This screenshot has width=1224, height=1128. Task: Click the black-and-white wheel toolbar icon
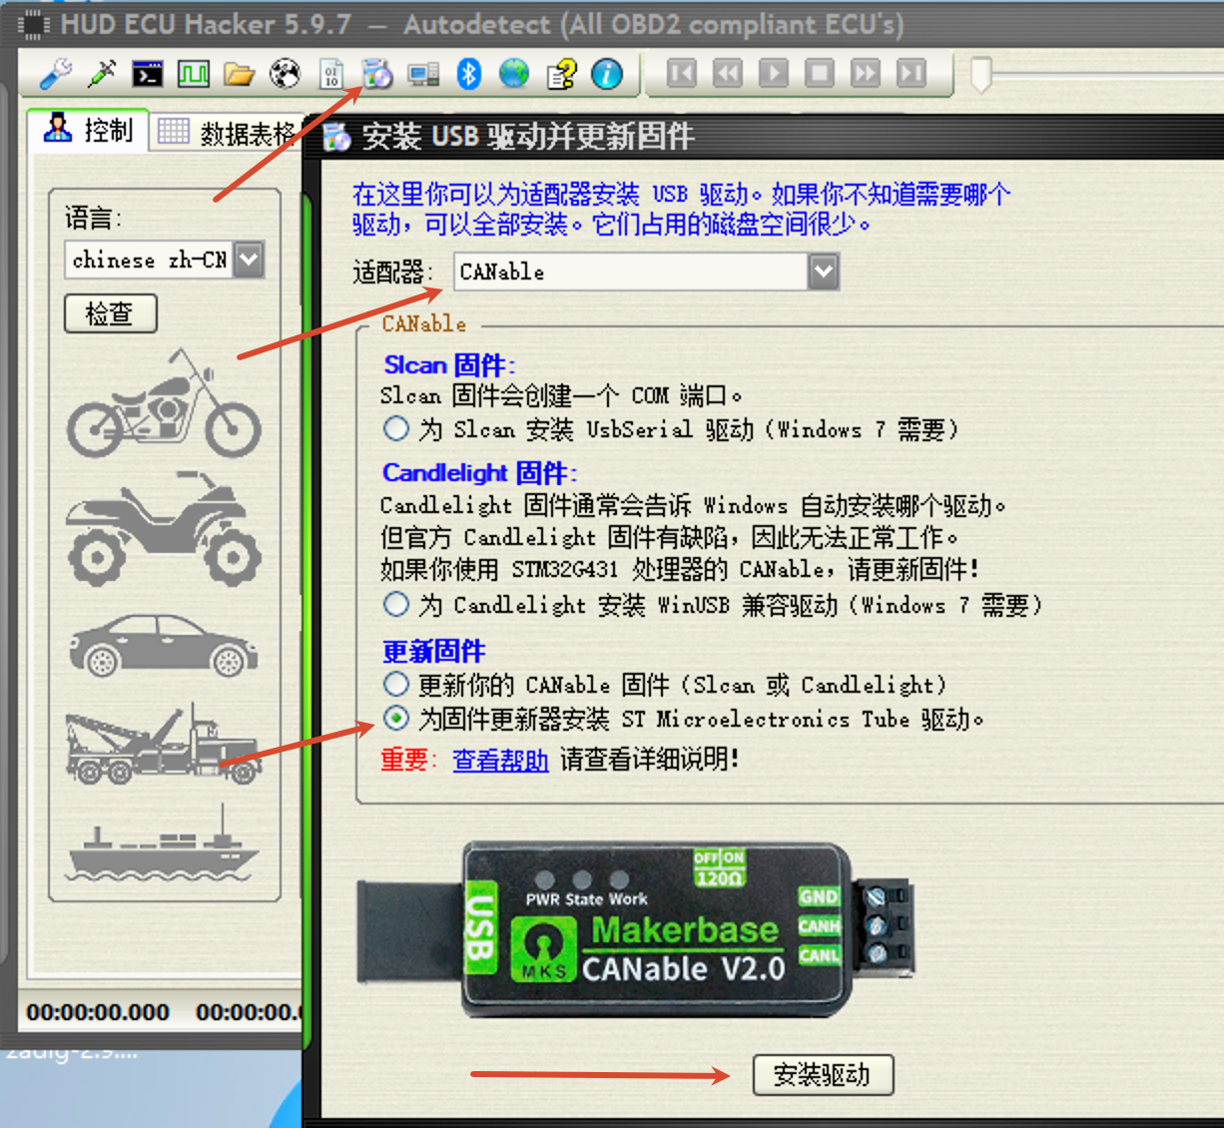tap(285, 73)
